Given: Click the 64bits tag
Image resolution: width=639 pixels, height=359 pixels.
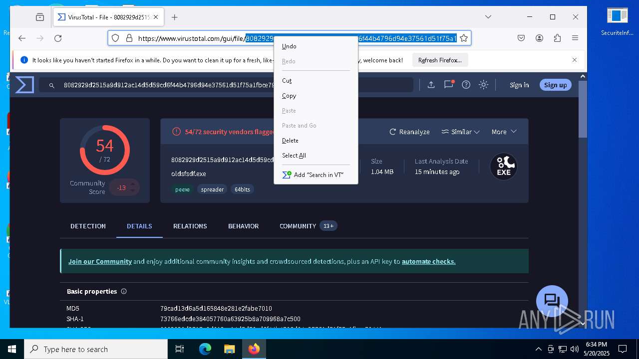Looking at the screenshot, I should [242, 189].
